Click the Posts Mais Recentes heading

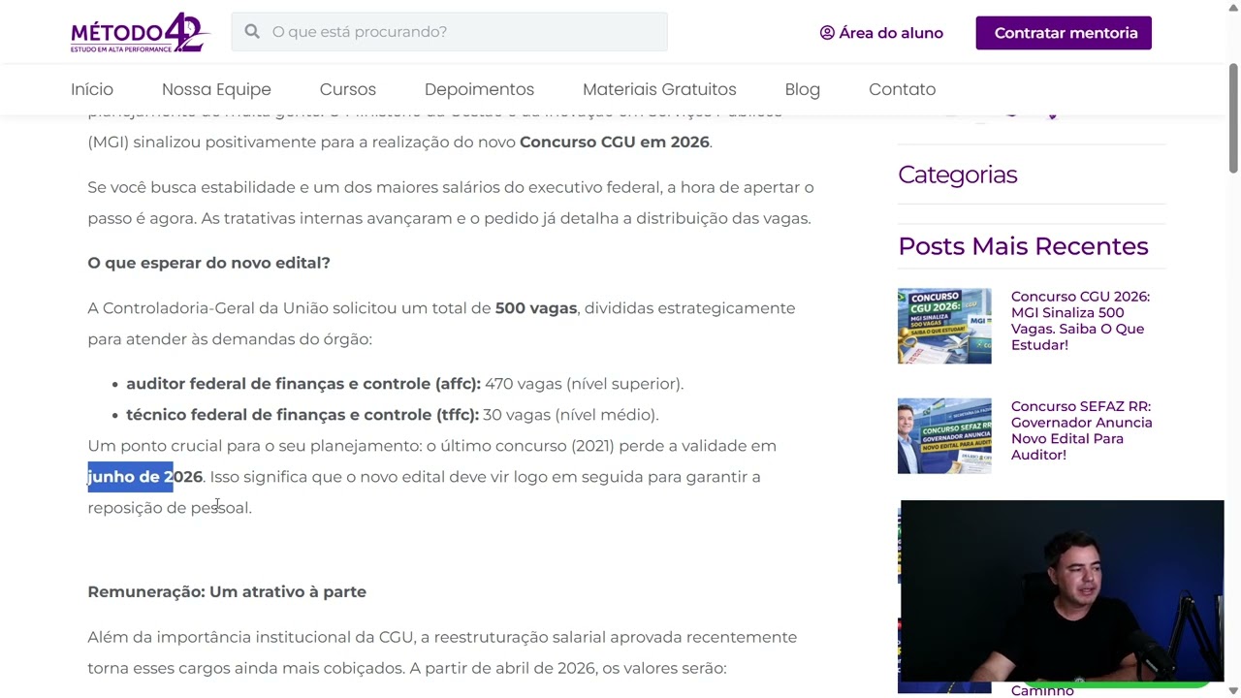coord(1023,246)
